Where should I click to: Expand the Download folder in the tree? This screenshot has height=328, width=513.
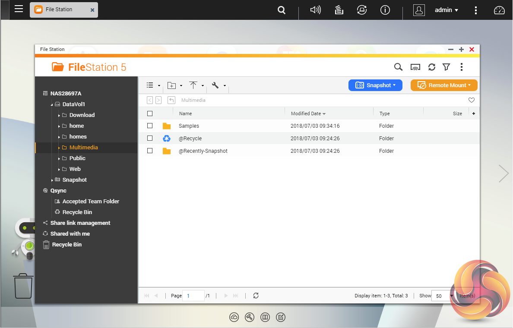(x=59, y=115)
